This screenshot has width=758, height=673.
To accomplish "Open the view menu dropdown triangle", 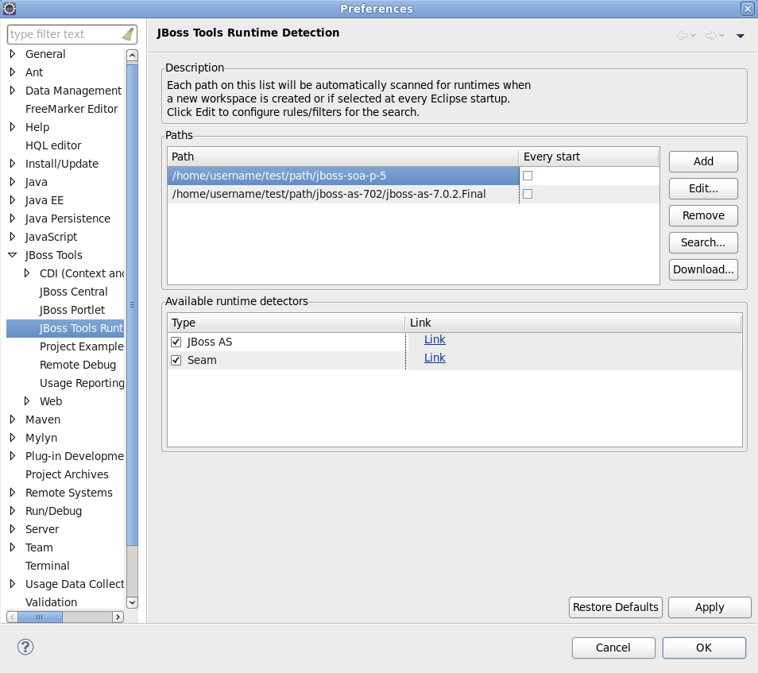I will click(740, 36).
